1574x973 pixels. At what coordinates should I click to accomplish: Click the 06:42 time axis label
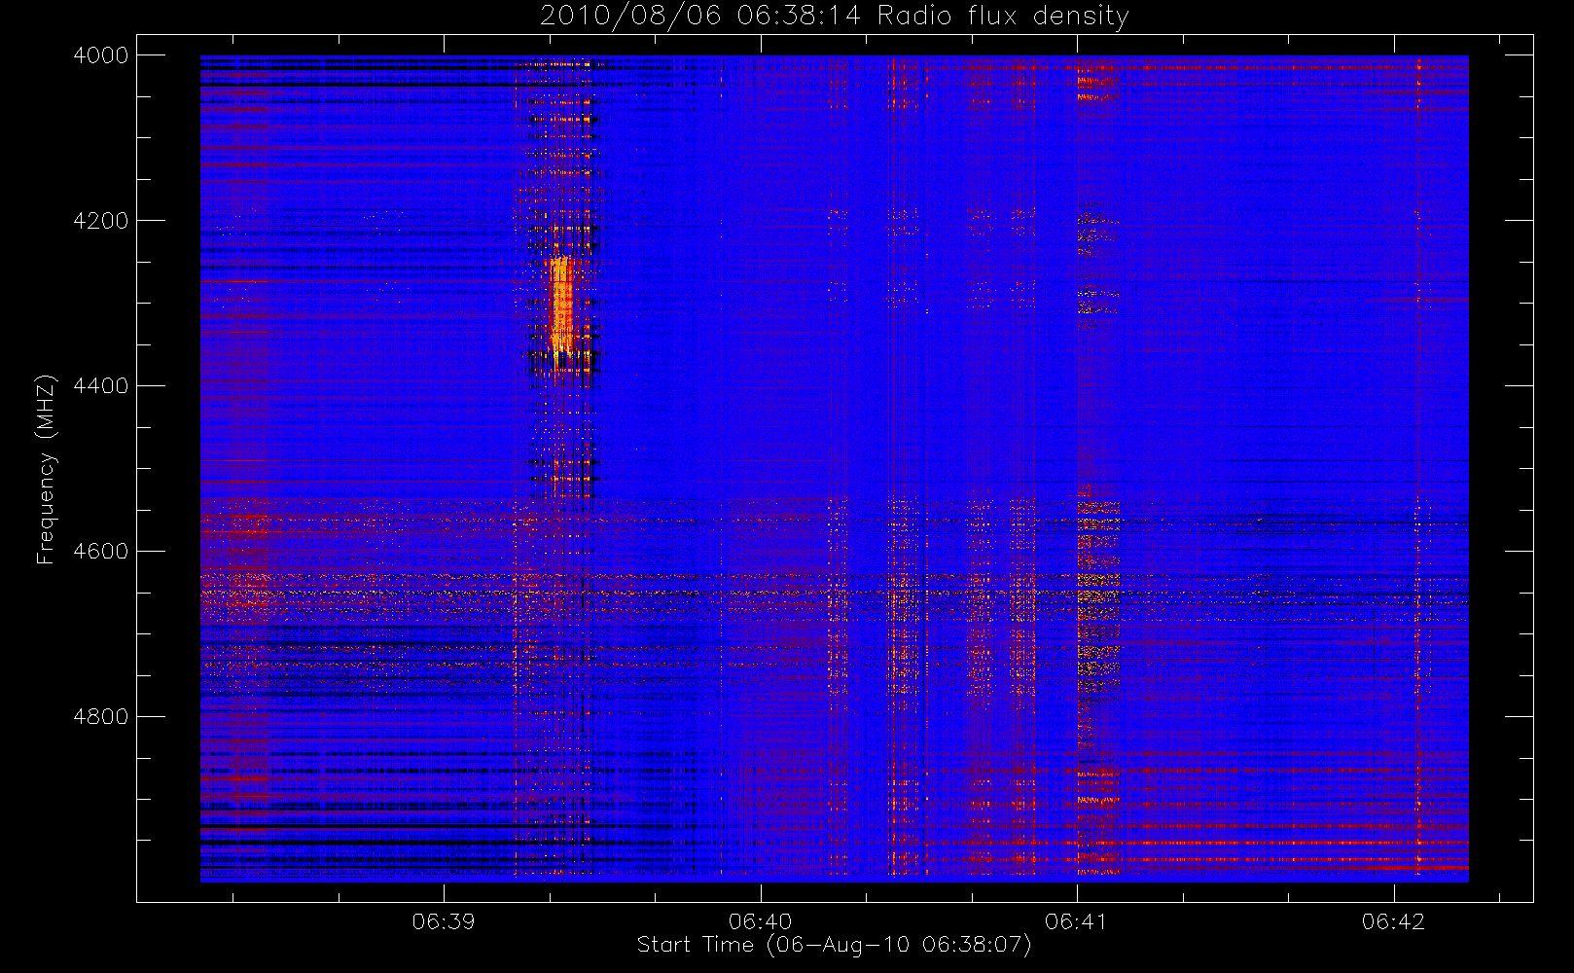[1393, 921]
